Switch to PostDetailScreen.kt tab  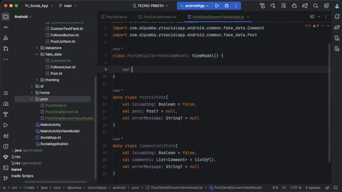coord(158,17)
